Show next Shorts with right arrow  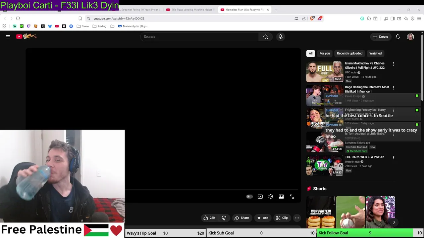(394, 222)
